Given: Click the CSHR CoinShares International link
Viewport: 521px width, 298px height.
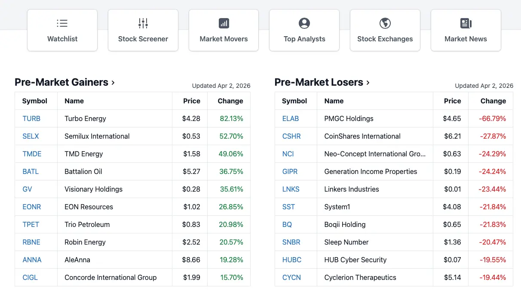Looking at the screenshot, I should click(291, 136).
